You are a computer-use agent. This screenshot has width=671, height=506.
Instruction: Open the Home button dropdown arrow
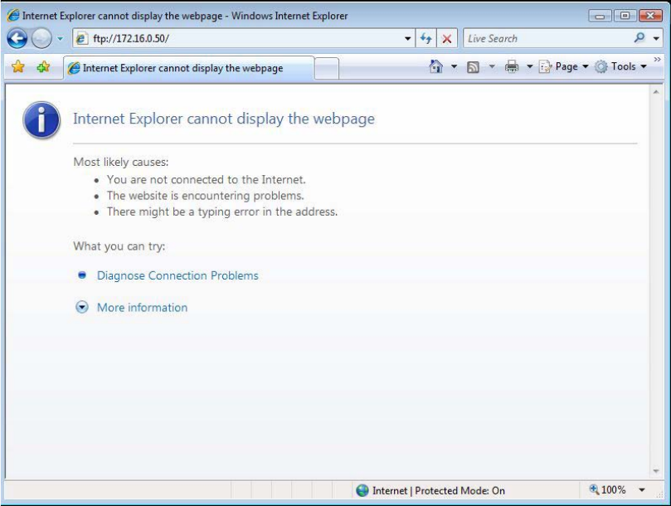[x=454, y=66]
